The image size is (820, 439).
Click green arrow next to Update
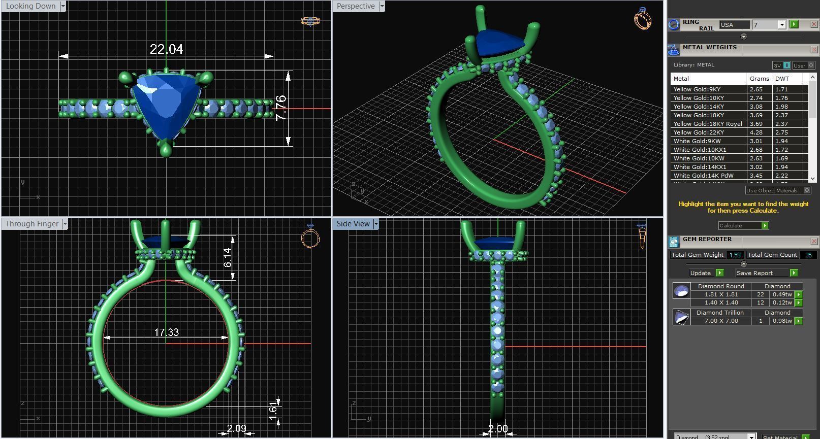click(719, 273)
